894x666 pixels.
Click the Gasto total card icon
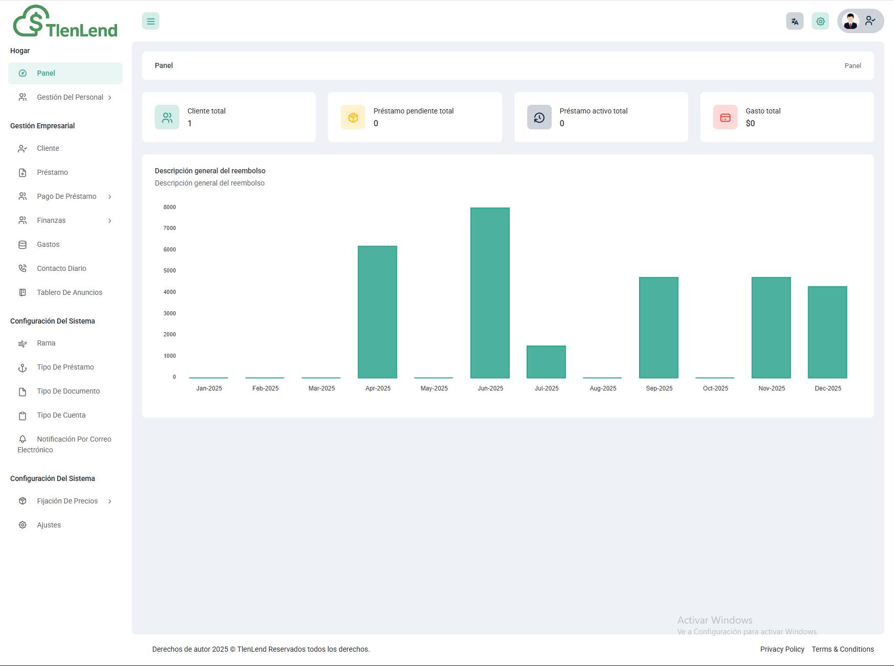tap(725, 118)
